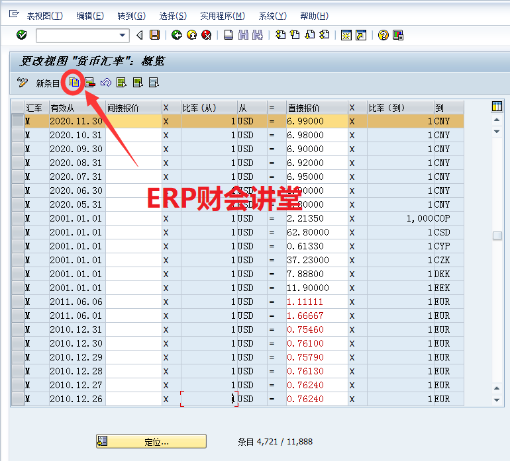
Task: Open the 实用程序(M) menu
Action: coord(222,16)
